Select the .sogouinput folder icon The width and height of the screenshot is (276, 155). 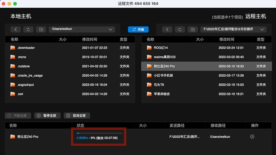click(13, 85)
